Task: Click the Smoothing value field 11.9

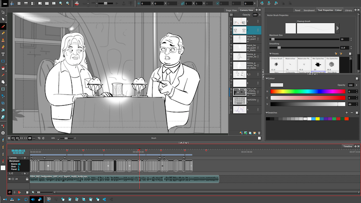Action: (344, 48)
